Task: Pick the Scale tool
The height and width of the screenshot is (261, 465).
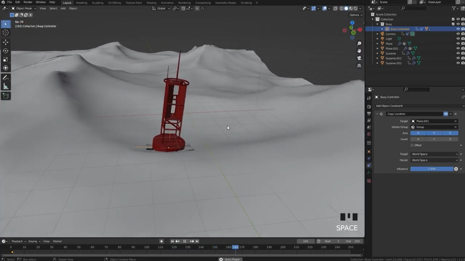Action: (5, 59)
